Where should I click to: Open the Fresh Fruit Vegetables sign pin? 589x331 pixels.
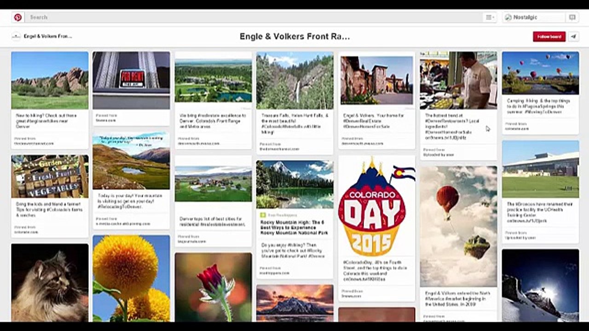tap(50, 176)
